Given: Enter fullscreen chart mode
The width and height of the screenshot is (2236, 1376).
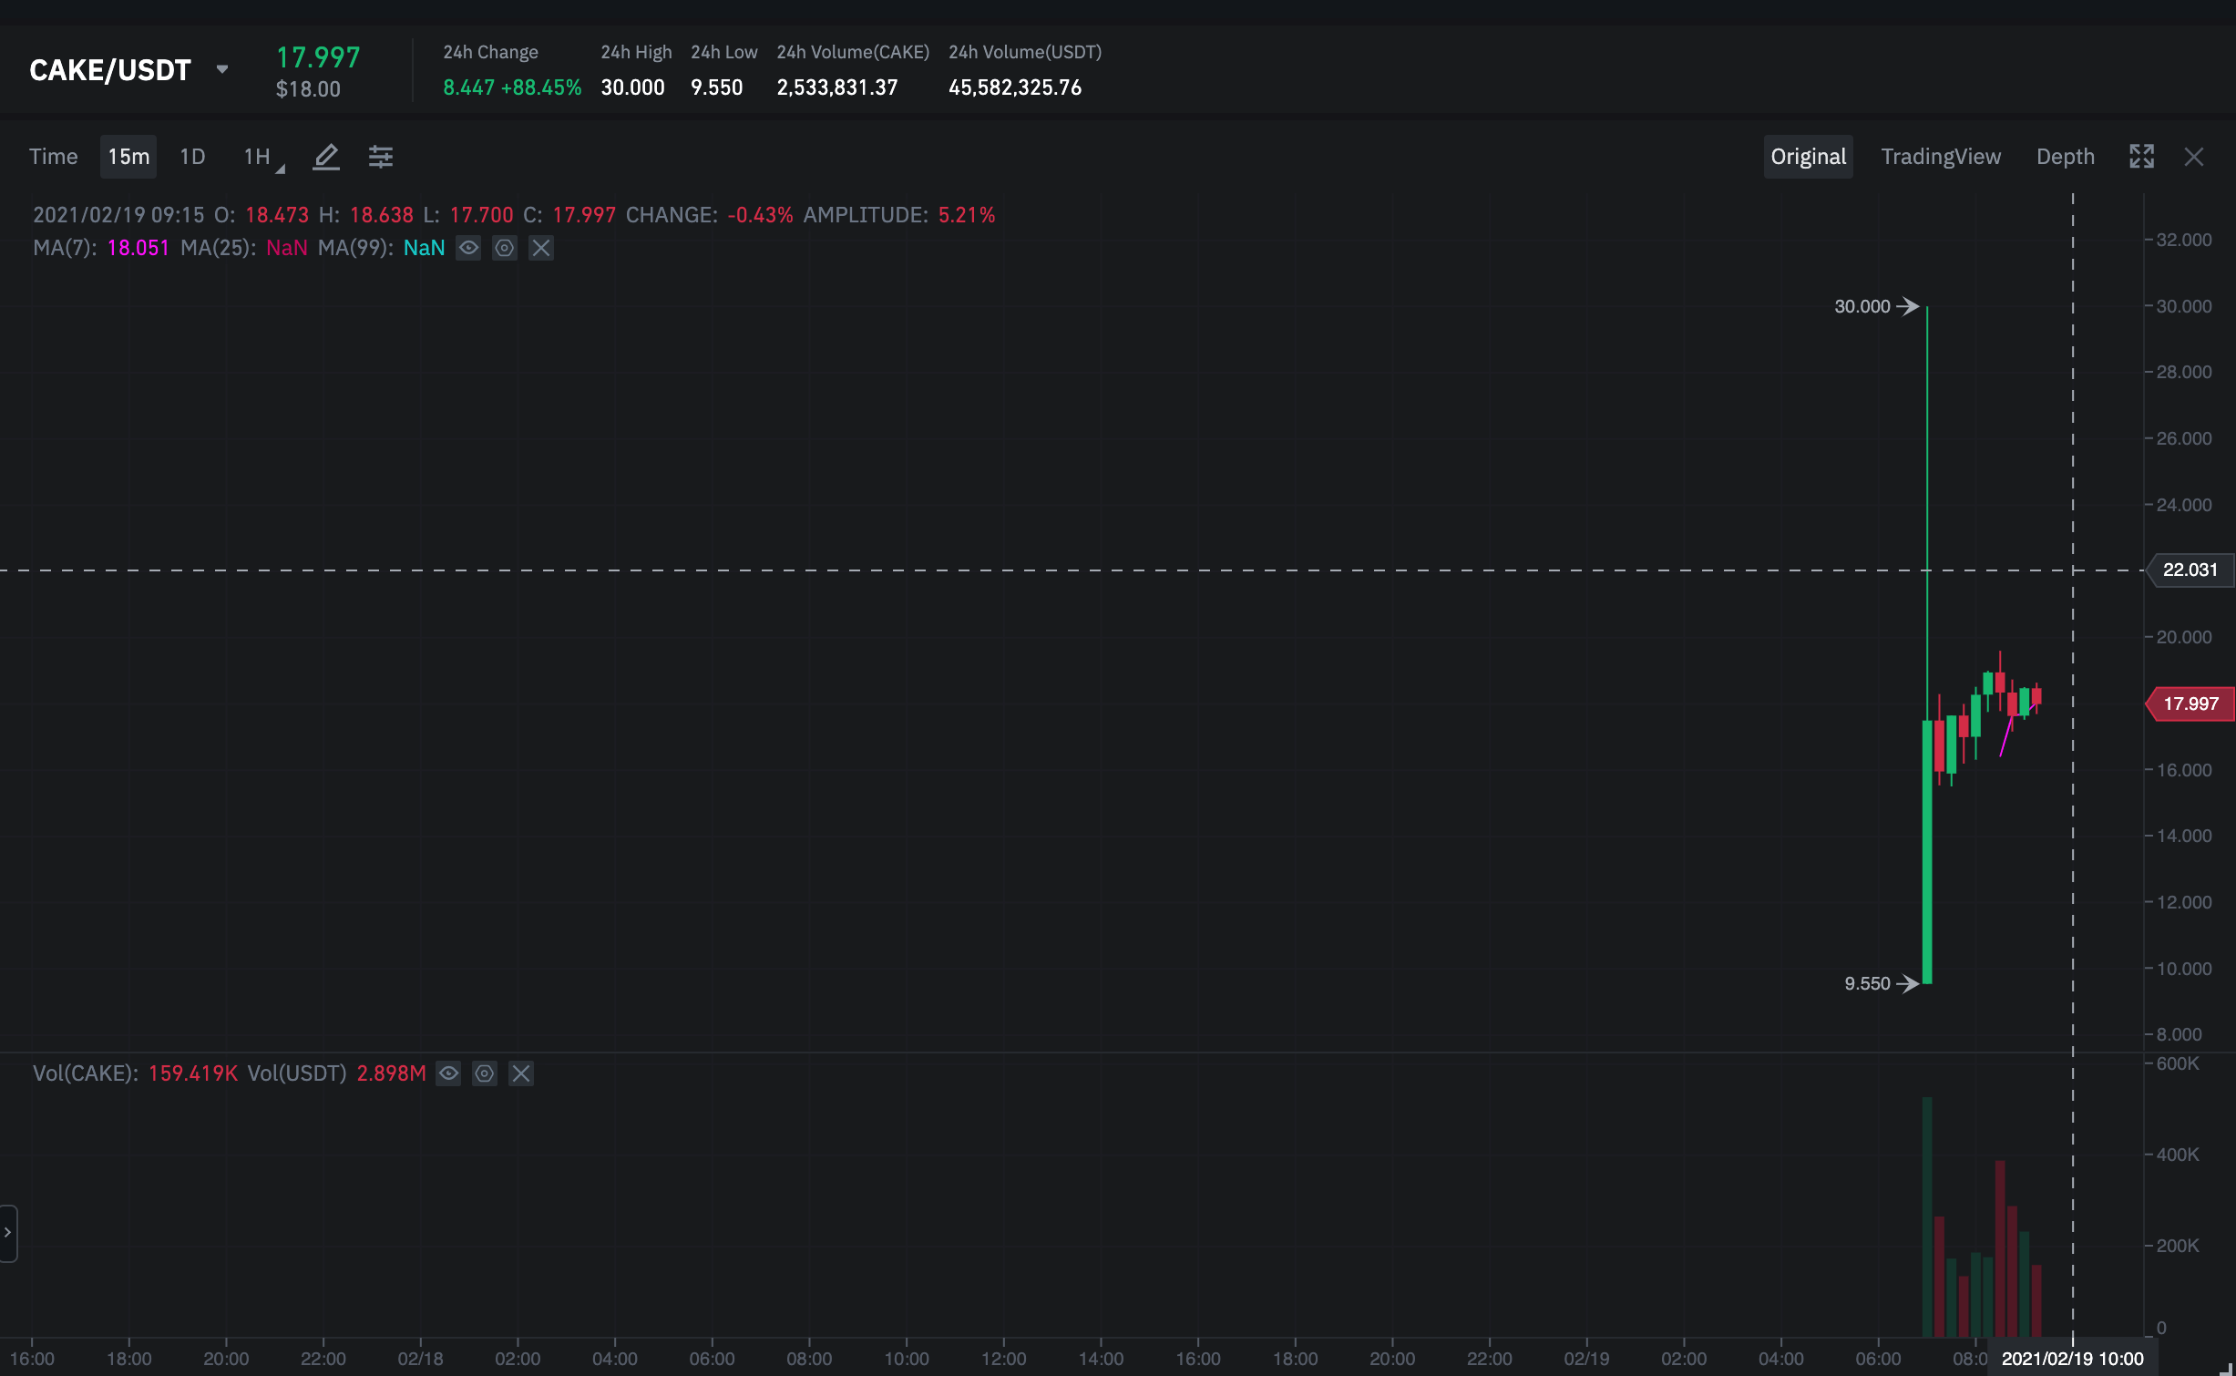Looking at the screenshot, I should coord(2141,157).
